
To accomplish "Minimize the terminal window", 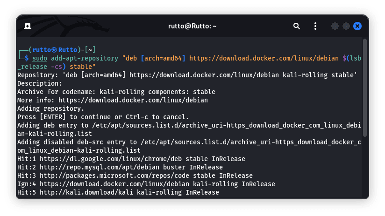I will 335,26.
